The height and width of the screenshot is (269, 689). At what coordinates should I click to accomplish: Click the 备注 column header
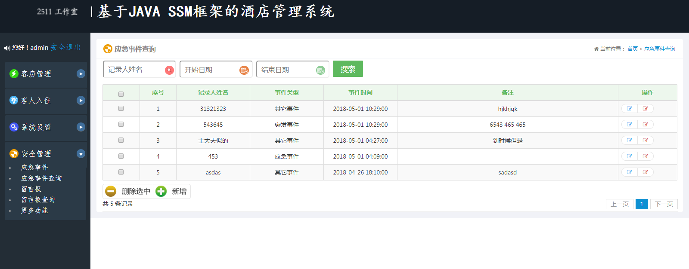pyautogui.click(x=508, y=92)
